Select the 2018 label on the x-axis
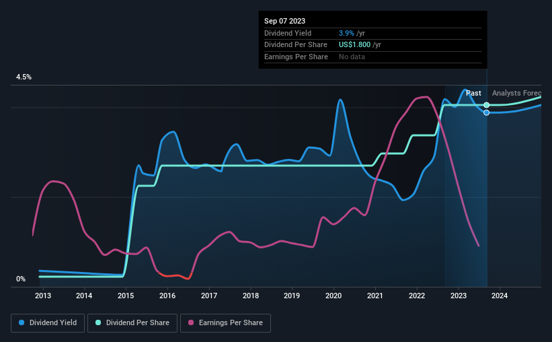The image size is (552, 342). (x=251, y=296)
